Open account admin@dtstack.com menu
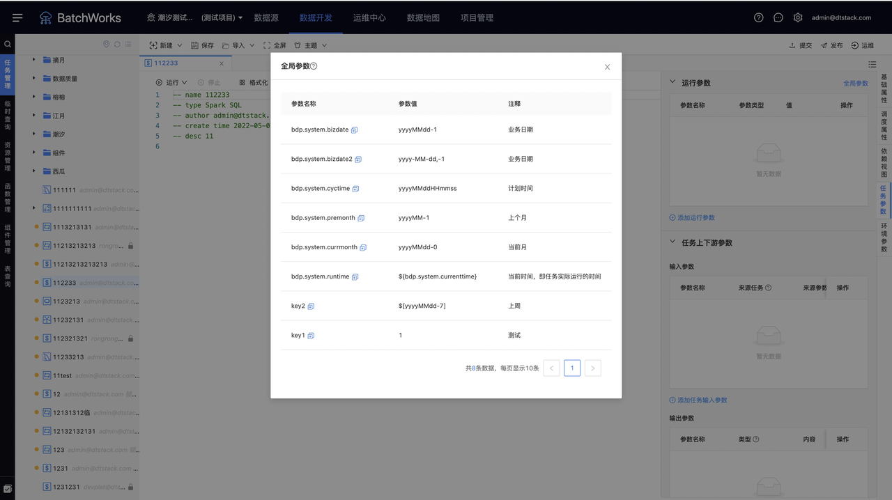 coord(841,17)
